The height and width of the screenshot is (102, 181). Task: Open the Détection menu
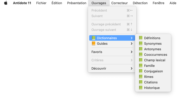pyautogui.click(x=140, y=3)
